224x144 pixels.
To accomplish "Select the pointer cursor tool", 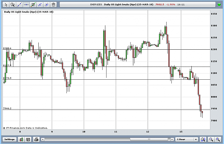I will click(x=6, y=5).
